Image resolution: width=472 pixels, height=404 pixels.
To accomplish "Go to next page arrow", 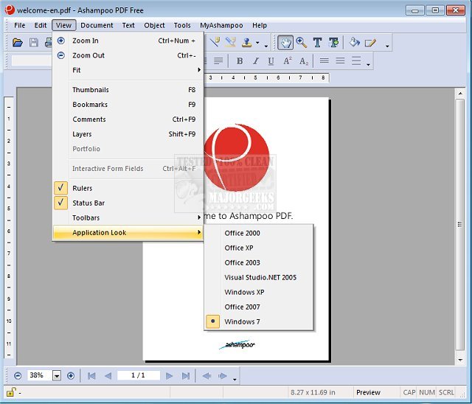I will coord(170,375).
